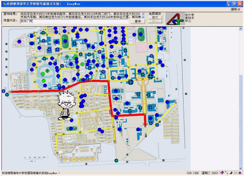Click the map scrollbar's top arrow
This screenshot has width=244, height=176.
(240, 29)
